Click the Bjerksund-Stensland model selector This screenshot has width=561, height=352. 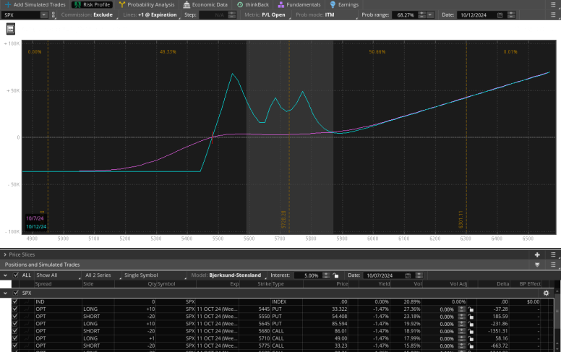point(236,275)
